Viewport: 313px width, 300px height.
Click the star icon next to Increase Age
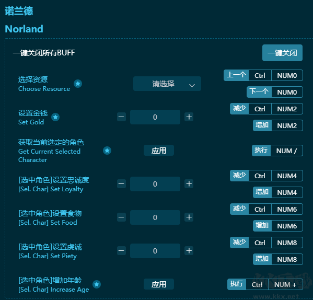click(97, 284)
